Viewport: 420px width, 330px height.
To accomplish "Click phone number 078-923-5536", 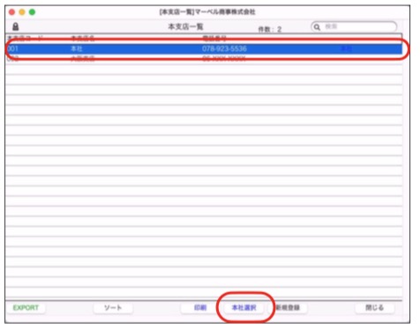I will (224, 48).
